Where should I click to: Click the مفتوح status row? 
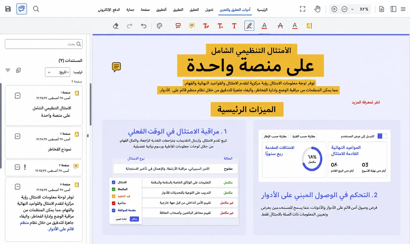point(176,169)
